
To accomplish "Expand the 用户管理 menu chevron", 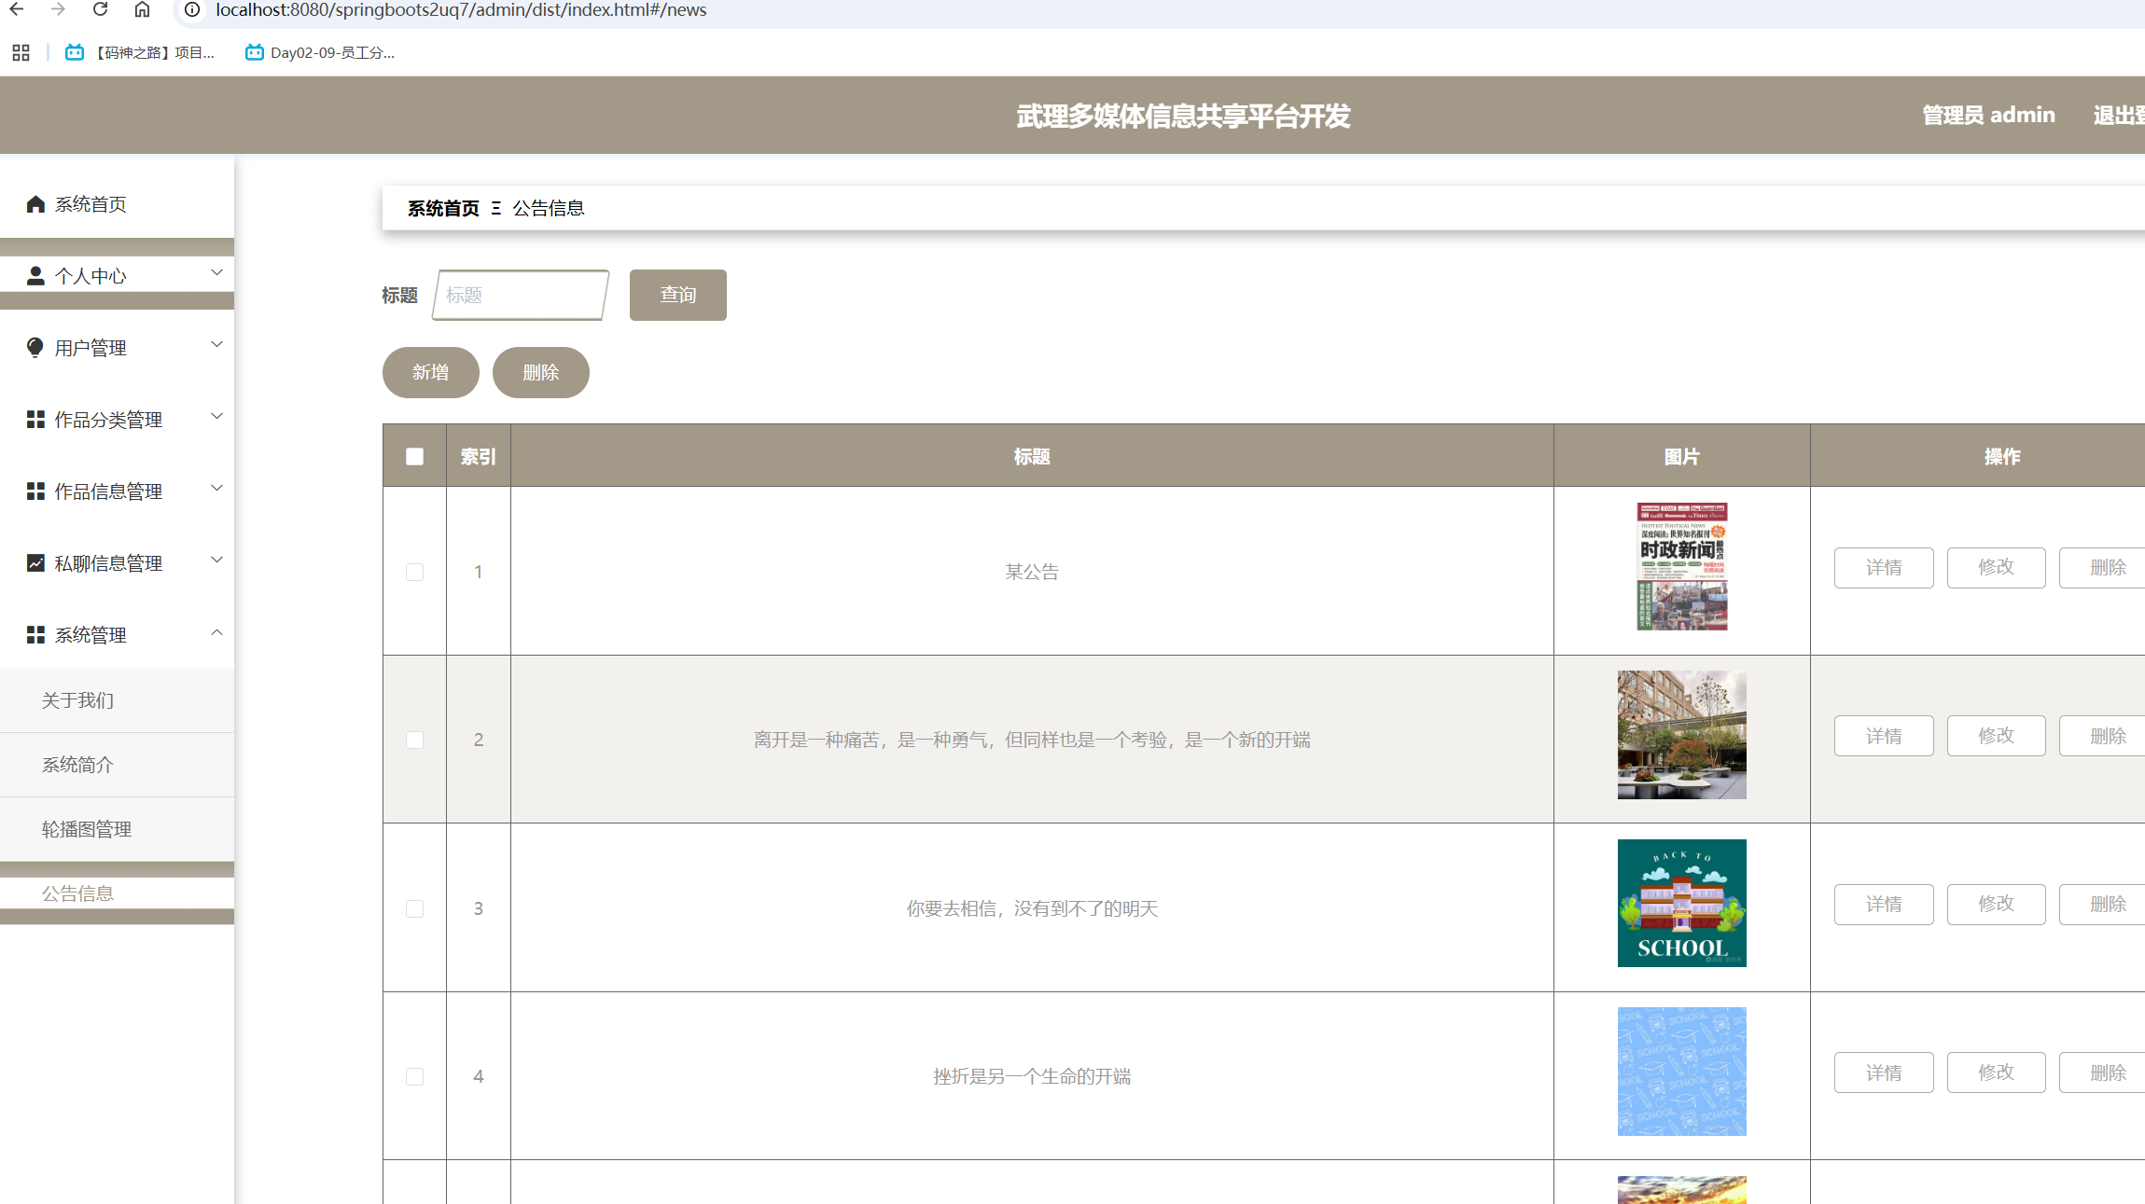I will [x=216, y=344].
